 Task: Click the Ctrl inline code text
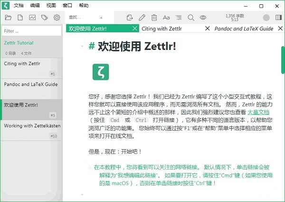pyautogui.click(x=141, y=120)
